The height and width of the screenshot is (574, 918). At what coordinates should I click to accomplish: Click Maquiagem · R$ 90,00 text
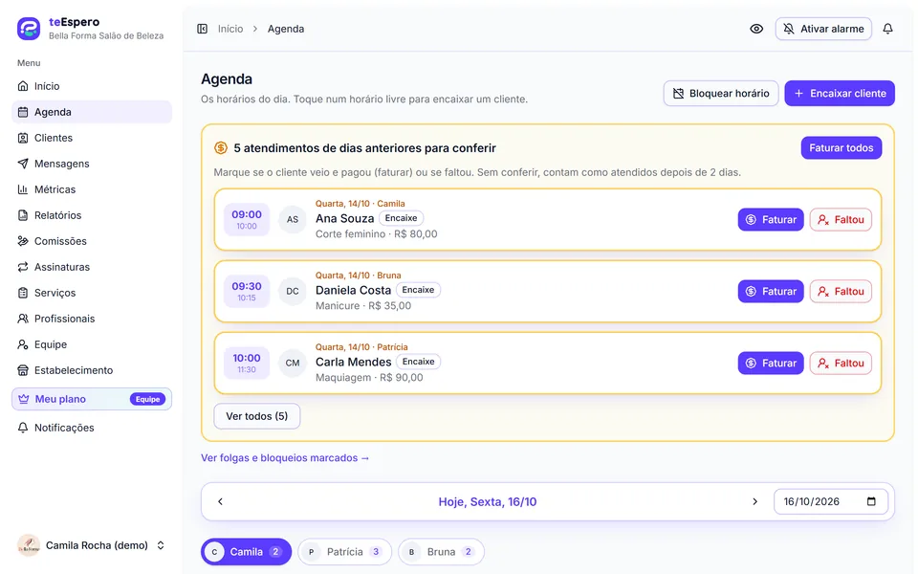(x=369, y=377)
